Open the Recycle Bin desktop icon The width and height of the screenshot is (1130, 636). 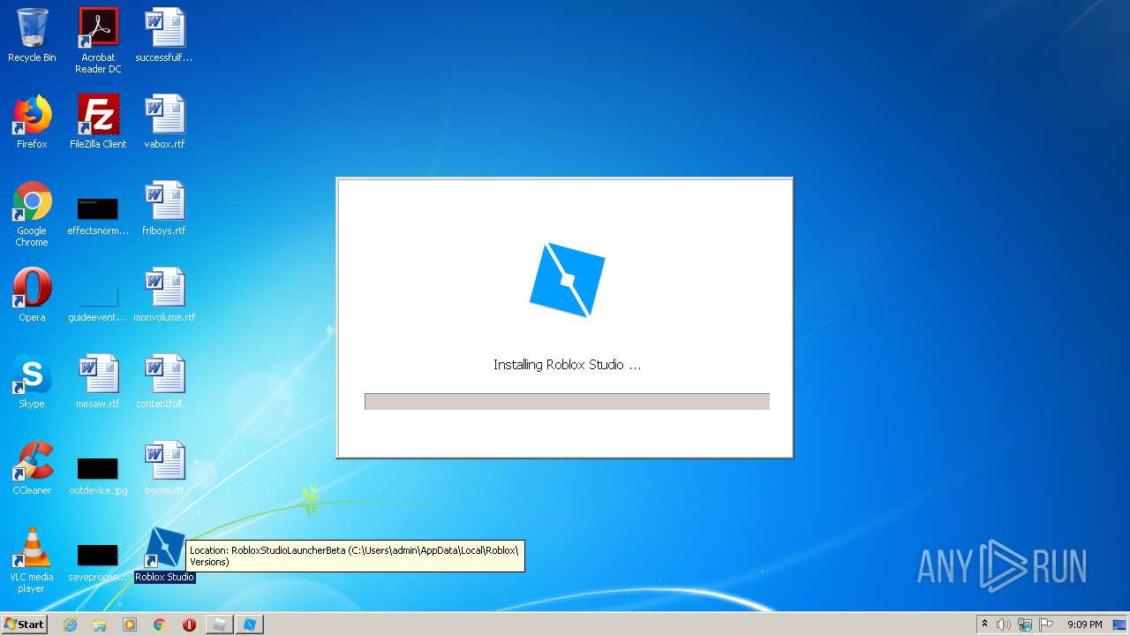(x=32, y=35)
